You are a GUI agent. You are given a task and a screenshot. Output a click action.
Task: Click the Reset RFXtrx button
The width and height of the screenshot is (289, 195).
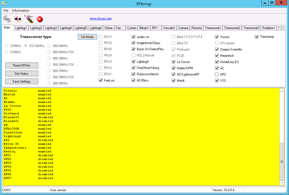coord(22,65)
